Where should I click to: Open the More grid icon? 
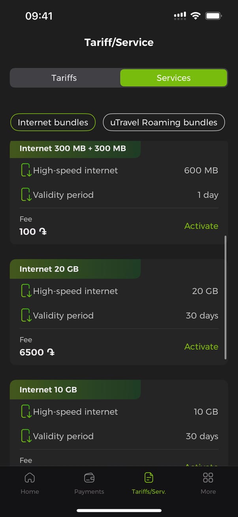pyautogui.click(x=208, y=478)
